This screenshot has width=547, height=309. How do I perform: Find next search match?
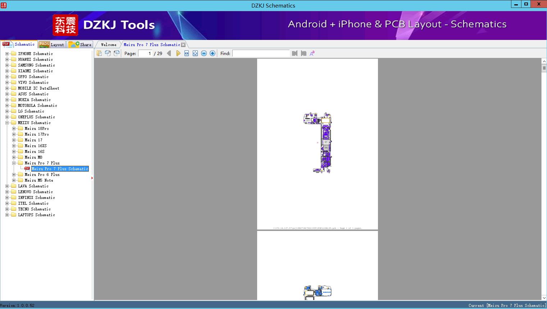pyautogui.click(x=304, y=53)
